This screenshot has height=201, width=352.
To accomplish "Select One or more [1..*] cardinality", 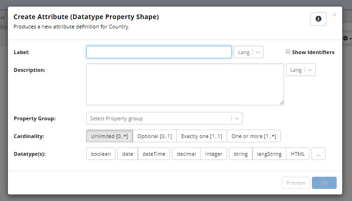I will pyautogui.click(x=254, y=136).
